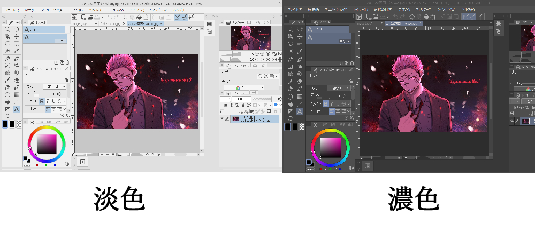Select the Auto select wand in the light-theme window
Screen dimensions: 535x240
(x=7, y=51)
